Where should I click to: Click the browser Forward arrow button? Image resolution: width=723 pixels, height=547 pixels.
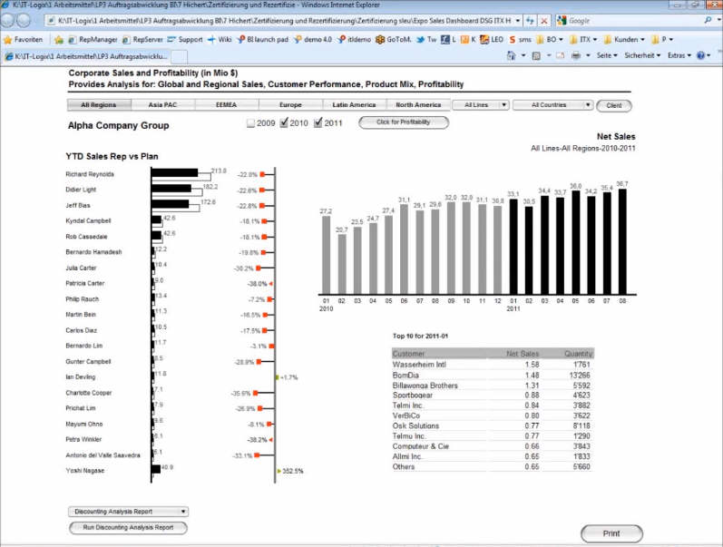click(x=24, y=20)
